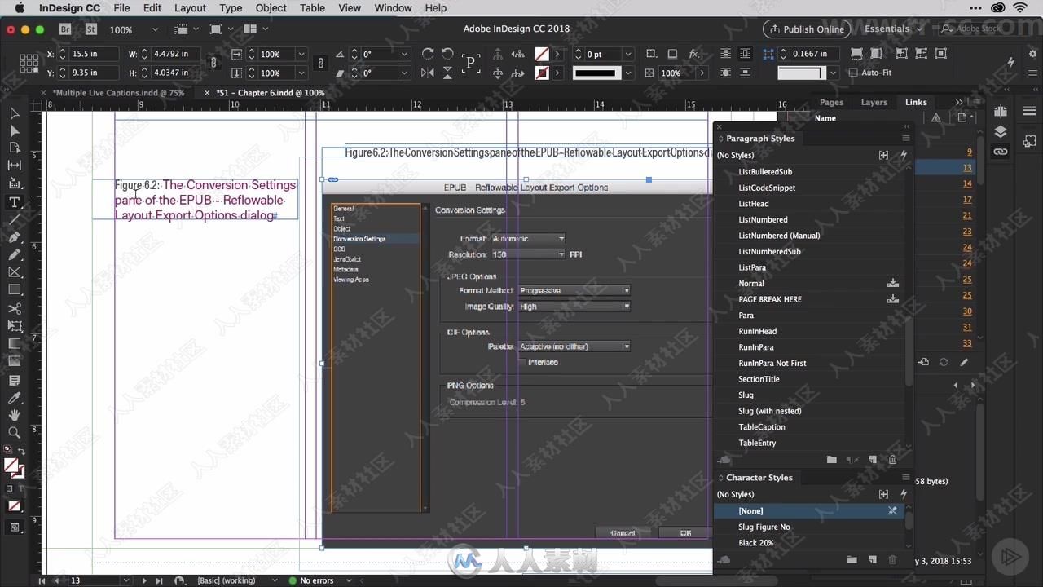Open the Layout menu
This screenshot has width=1043, height=587.
coord(190,8)
